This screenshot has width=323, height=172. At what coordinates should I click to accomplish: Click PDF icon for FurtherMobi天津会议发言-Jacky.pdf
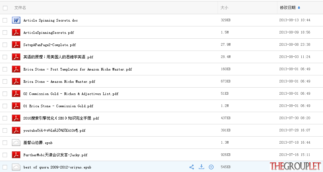tap(16, 155)
